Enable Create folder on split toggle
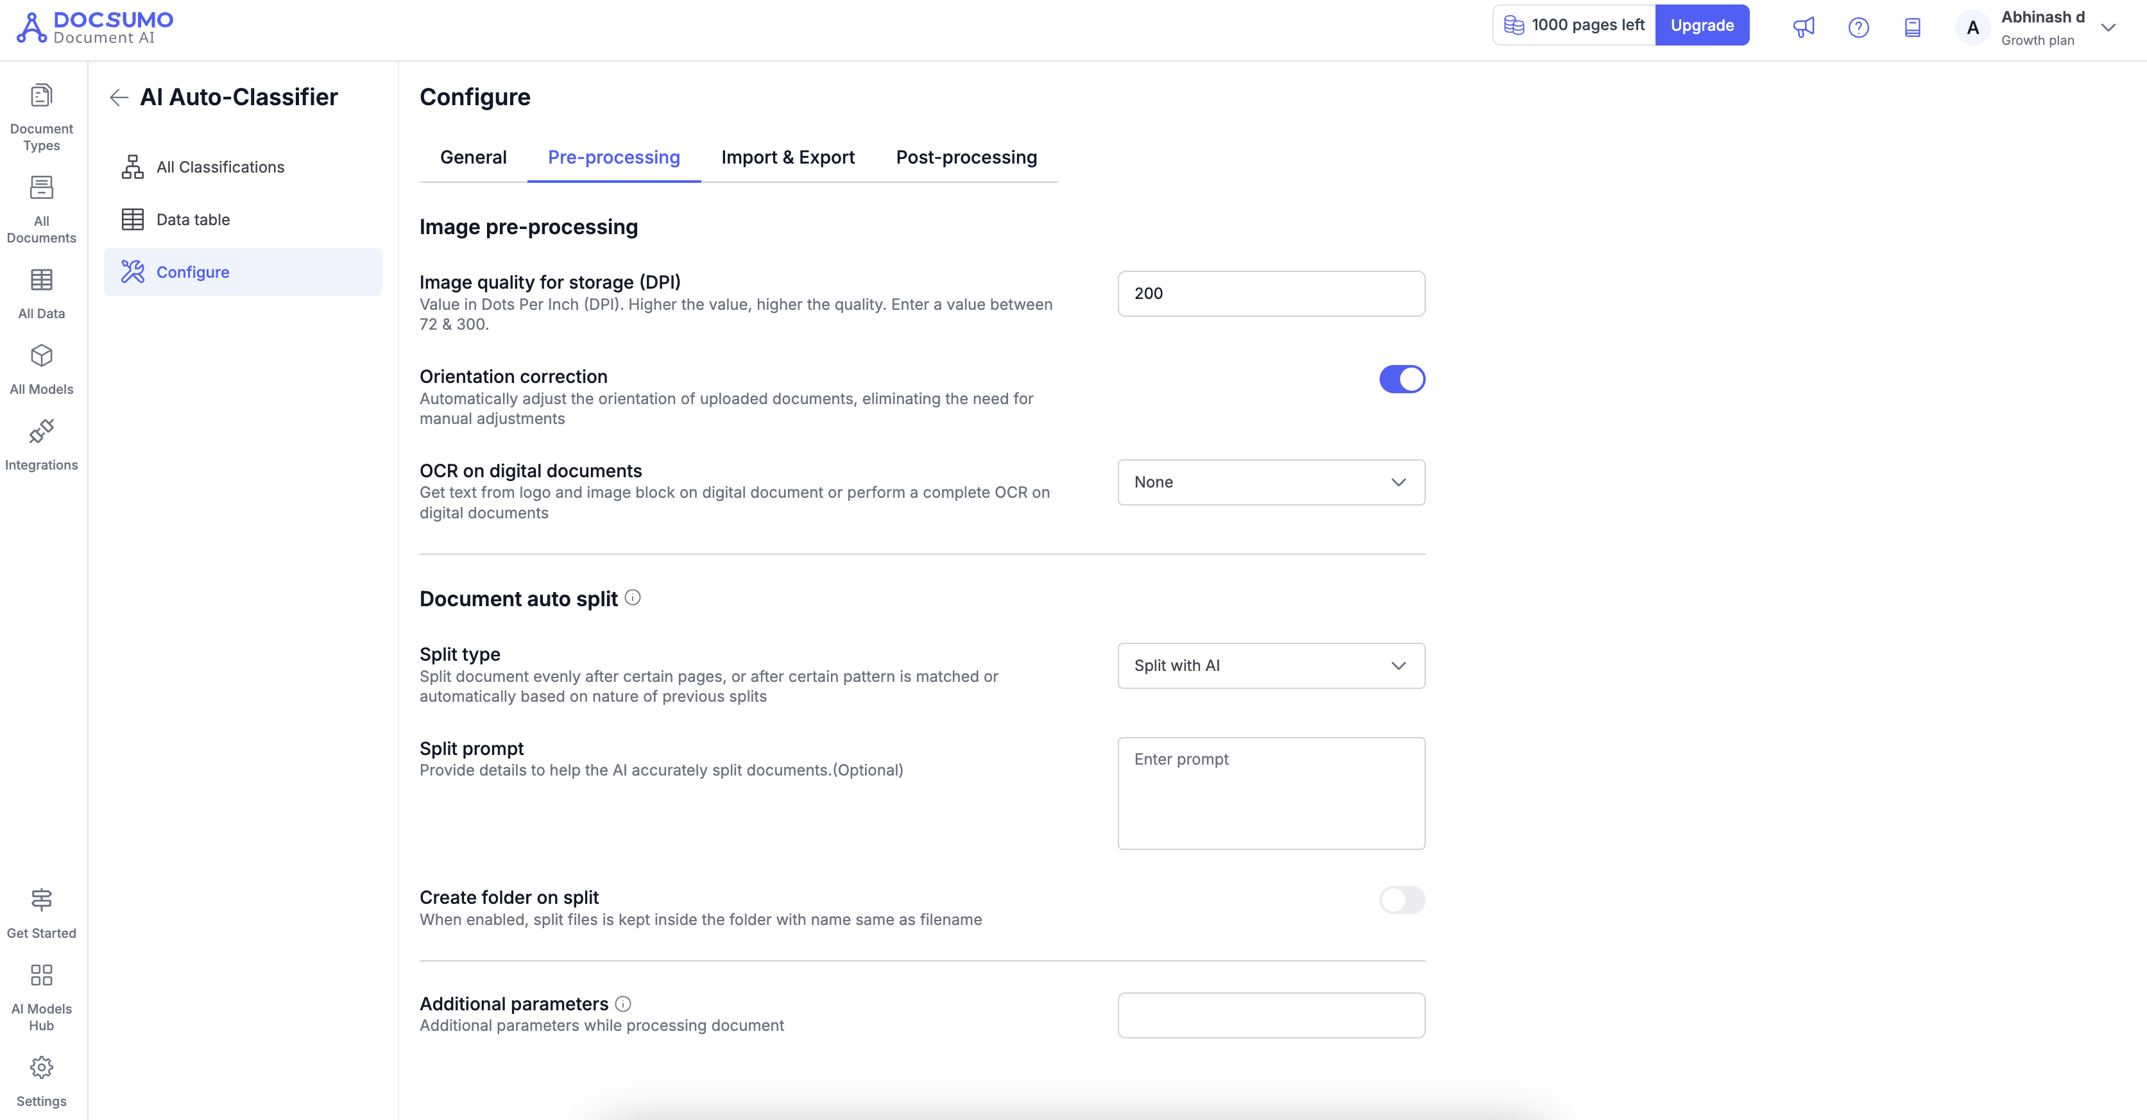 tap(1401, 900)
